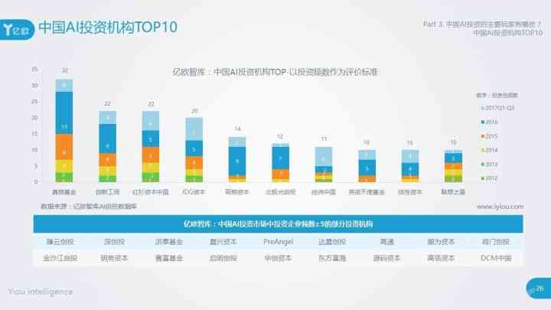Click the total value 32 above first bar
Viewport: 551px width, 310px height.
(x=64, y=70)
